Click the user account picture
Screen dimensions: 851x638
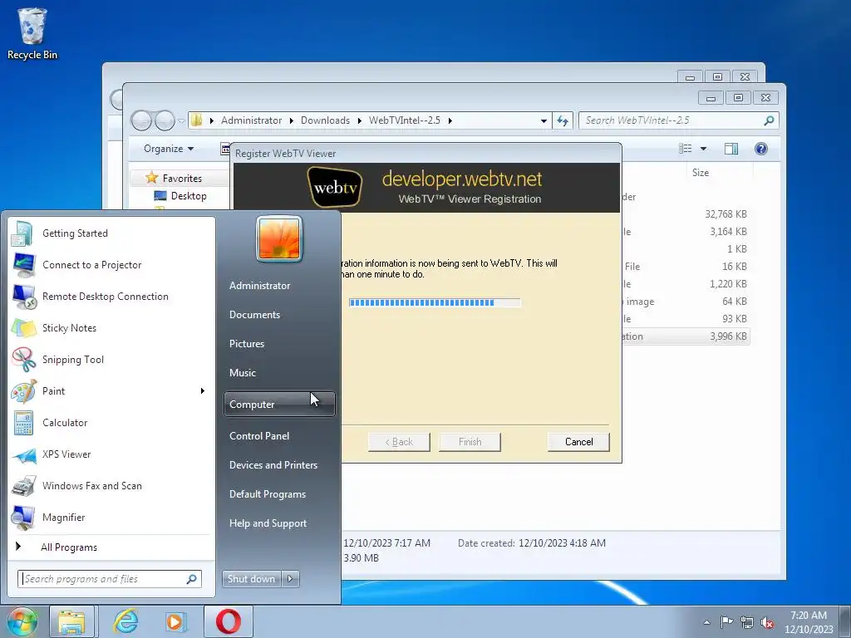click(x=279, y=238)
